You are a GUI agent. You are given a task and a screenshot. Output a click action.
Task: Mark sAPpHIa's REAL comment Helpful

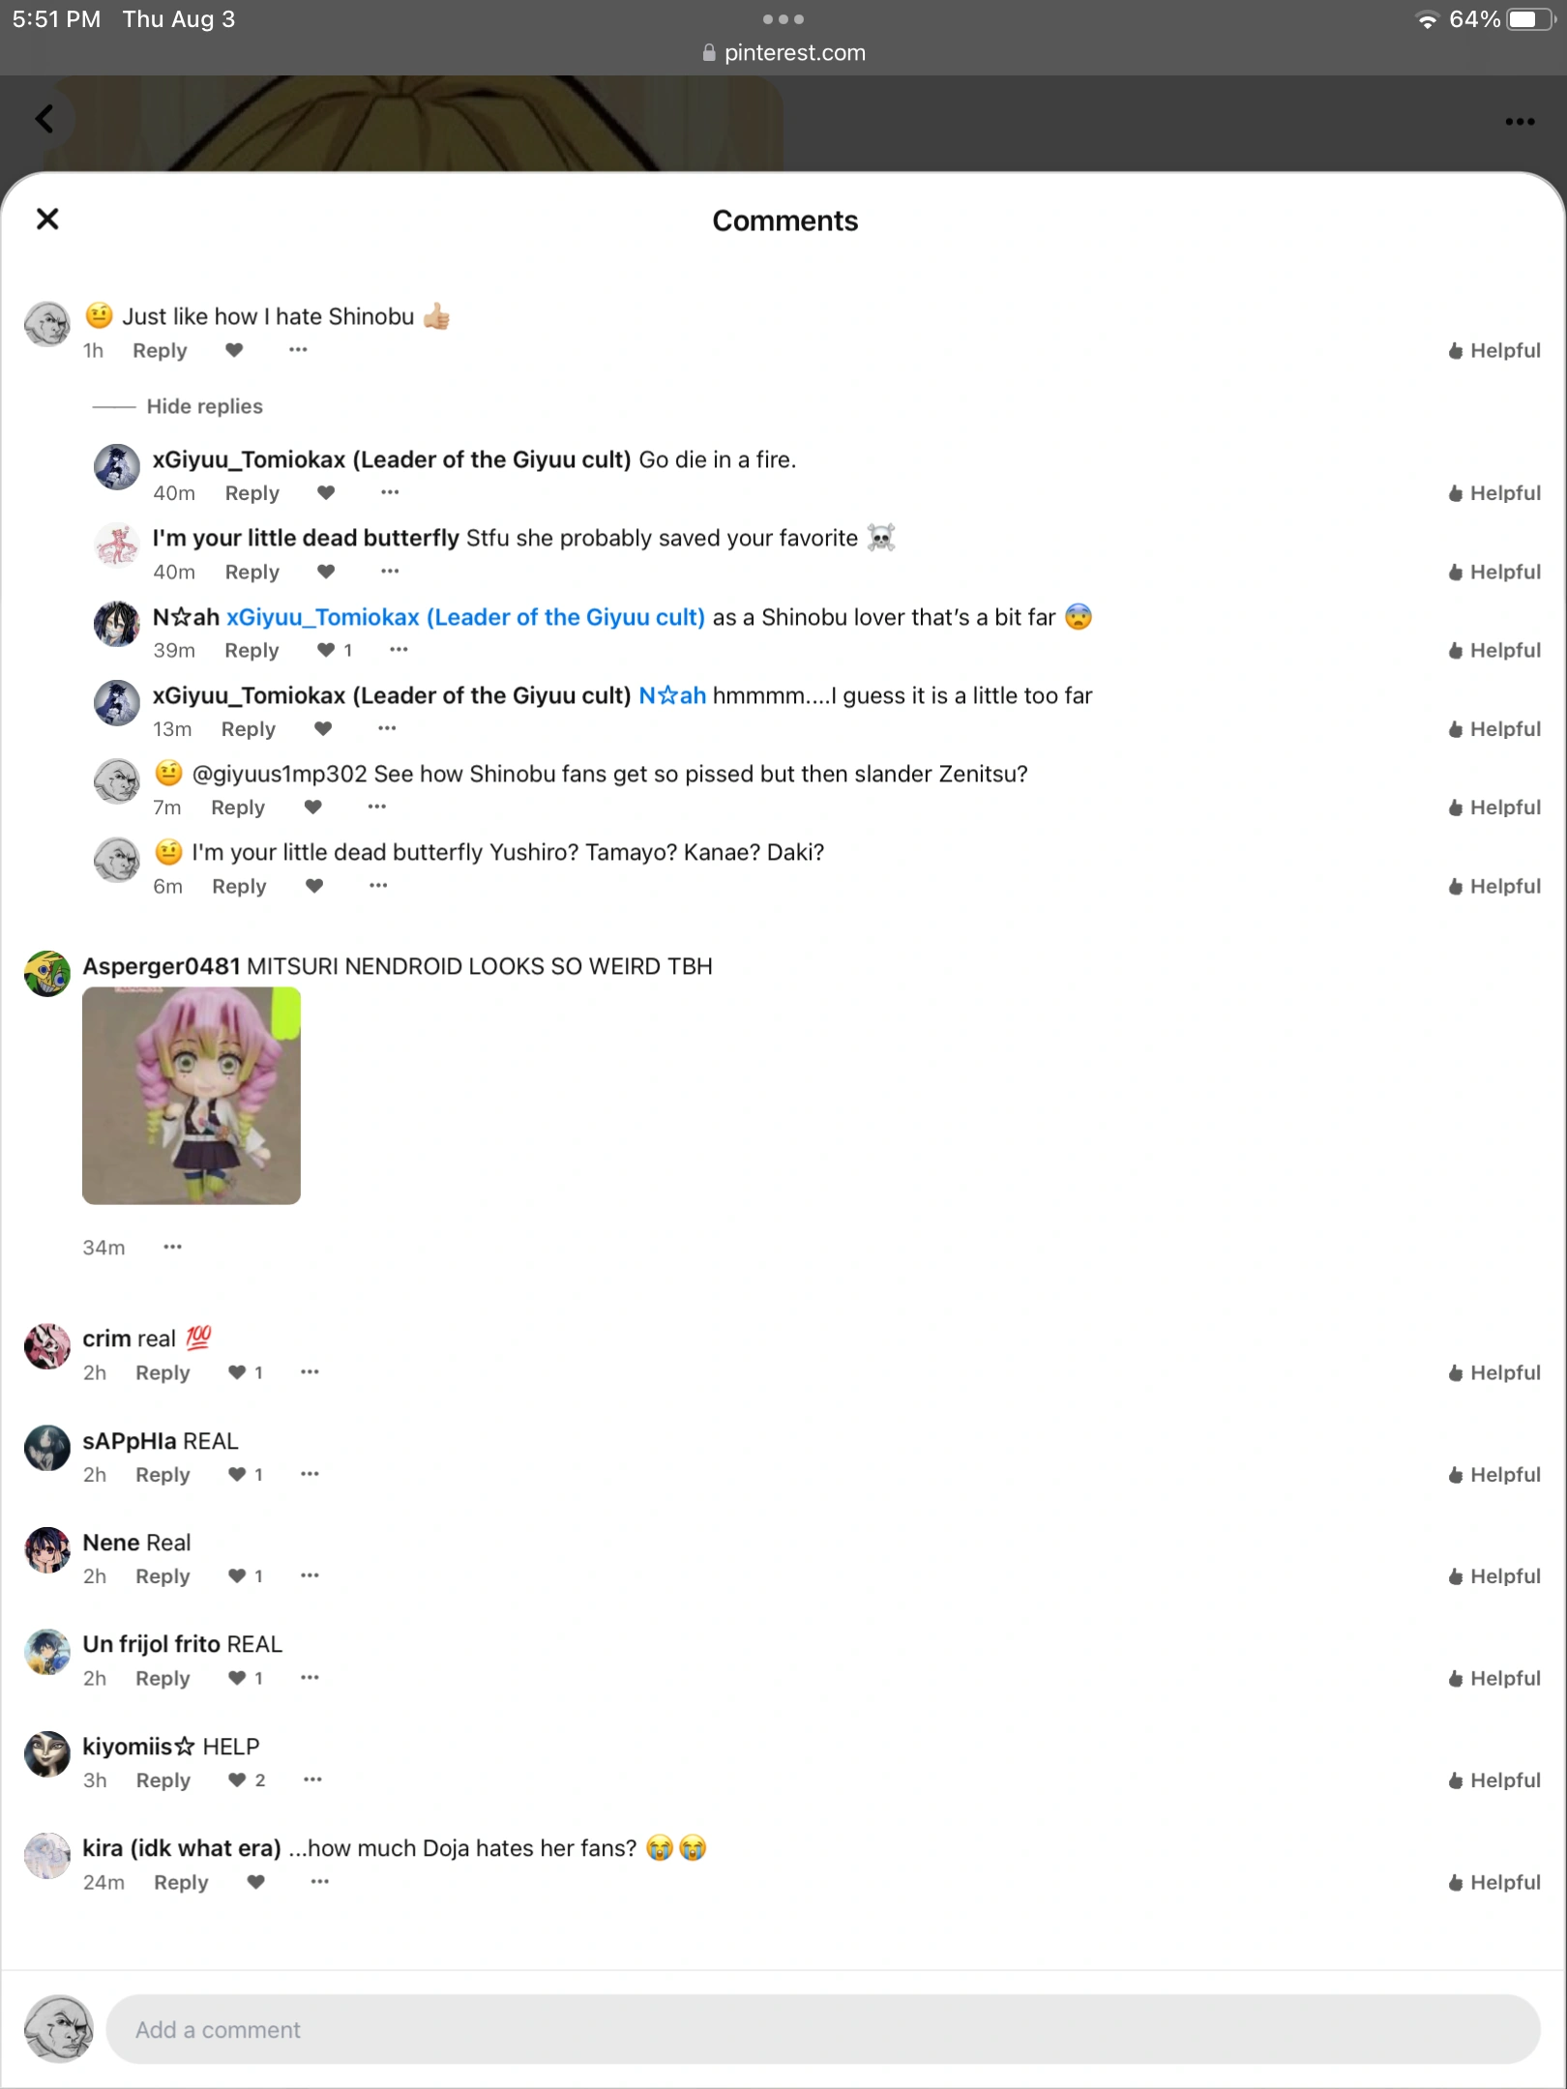(1493, 1474)
